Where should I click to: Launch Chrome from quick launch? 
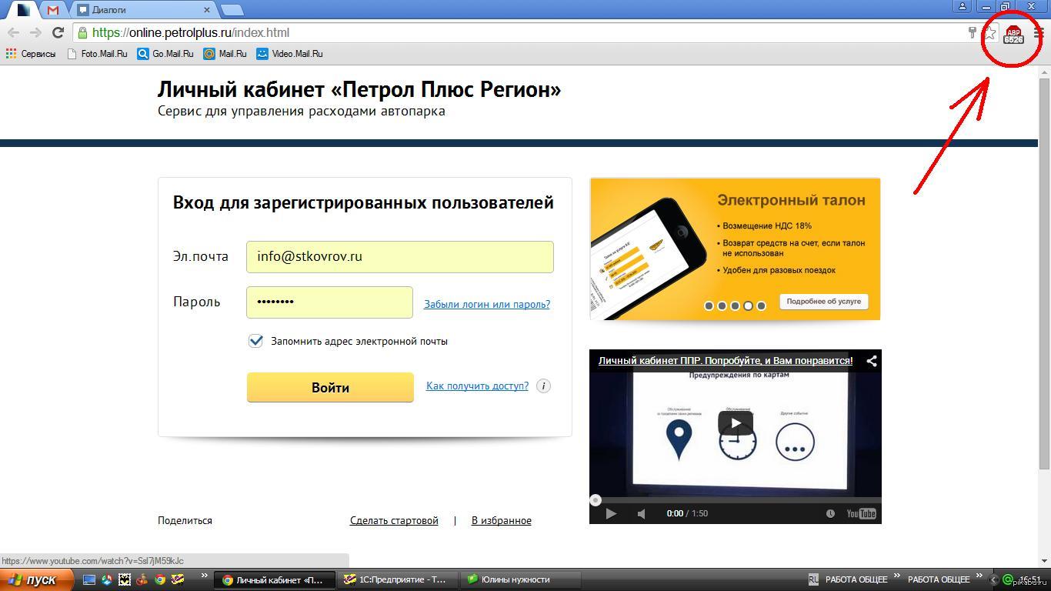(x=160, y=579)
